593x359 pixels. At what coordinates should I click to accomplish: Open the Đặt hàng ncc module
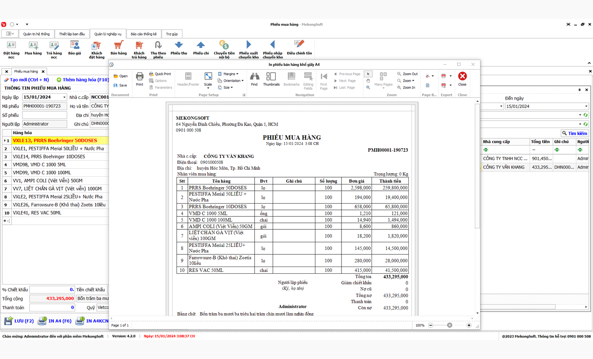[x=11, y=49]
